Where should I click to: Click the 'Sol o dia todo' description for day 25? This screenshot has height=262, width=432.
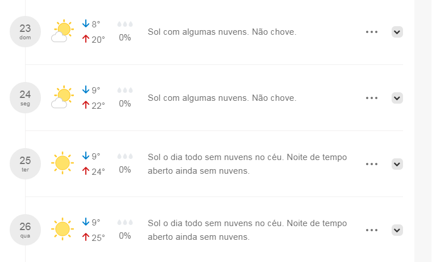tap(247, 164)
